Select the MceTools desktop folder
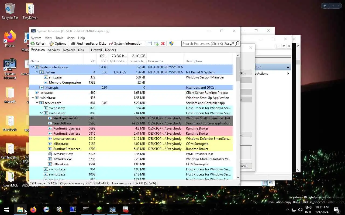Screen dimensions: 345x215 [10, 123]
